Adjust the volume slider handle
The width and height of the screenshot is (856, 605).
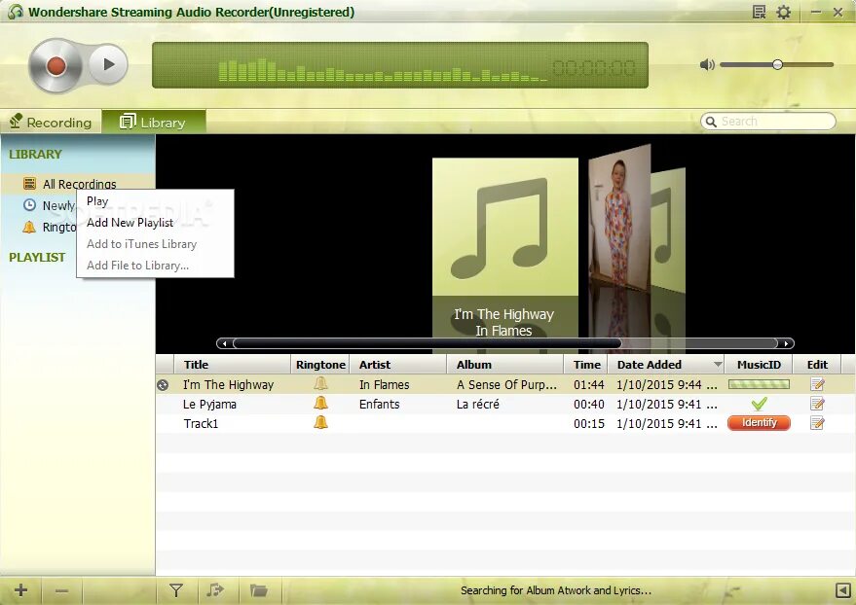click(x=777, y=64)
